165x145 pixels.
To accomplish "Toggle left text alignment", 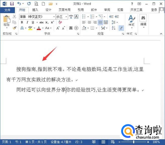I will 84,22.
